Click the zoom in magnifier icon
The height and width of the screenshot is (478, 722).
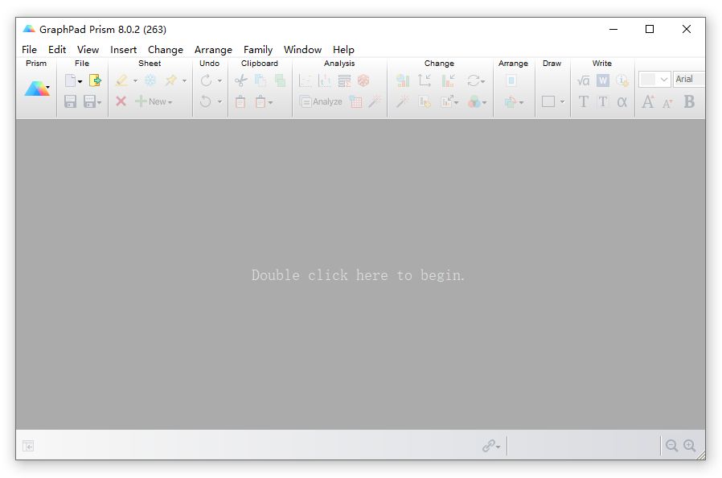pyautogui.click(x=690, y=446)
